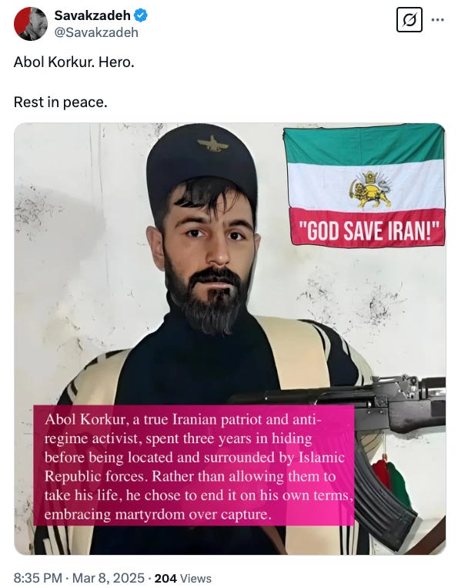The width and height of the screenshot is (458, 588).
Task: Click the "Abol Korkur" name in pink caption
Action: [84, 419]
